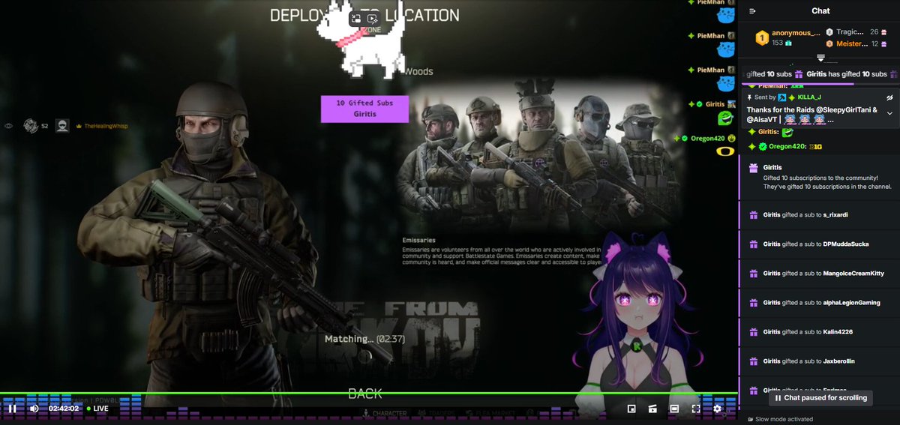Expand the pinned message chevron
Viewport: 900px width, 425px height.
pyautogui.click(x=889, y=113)
